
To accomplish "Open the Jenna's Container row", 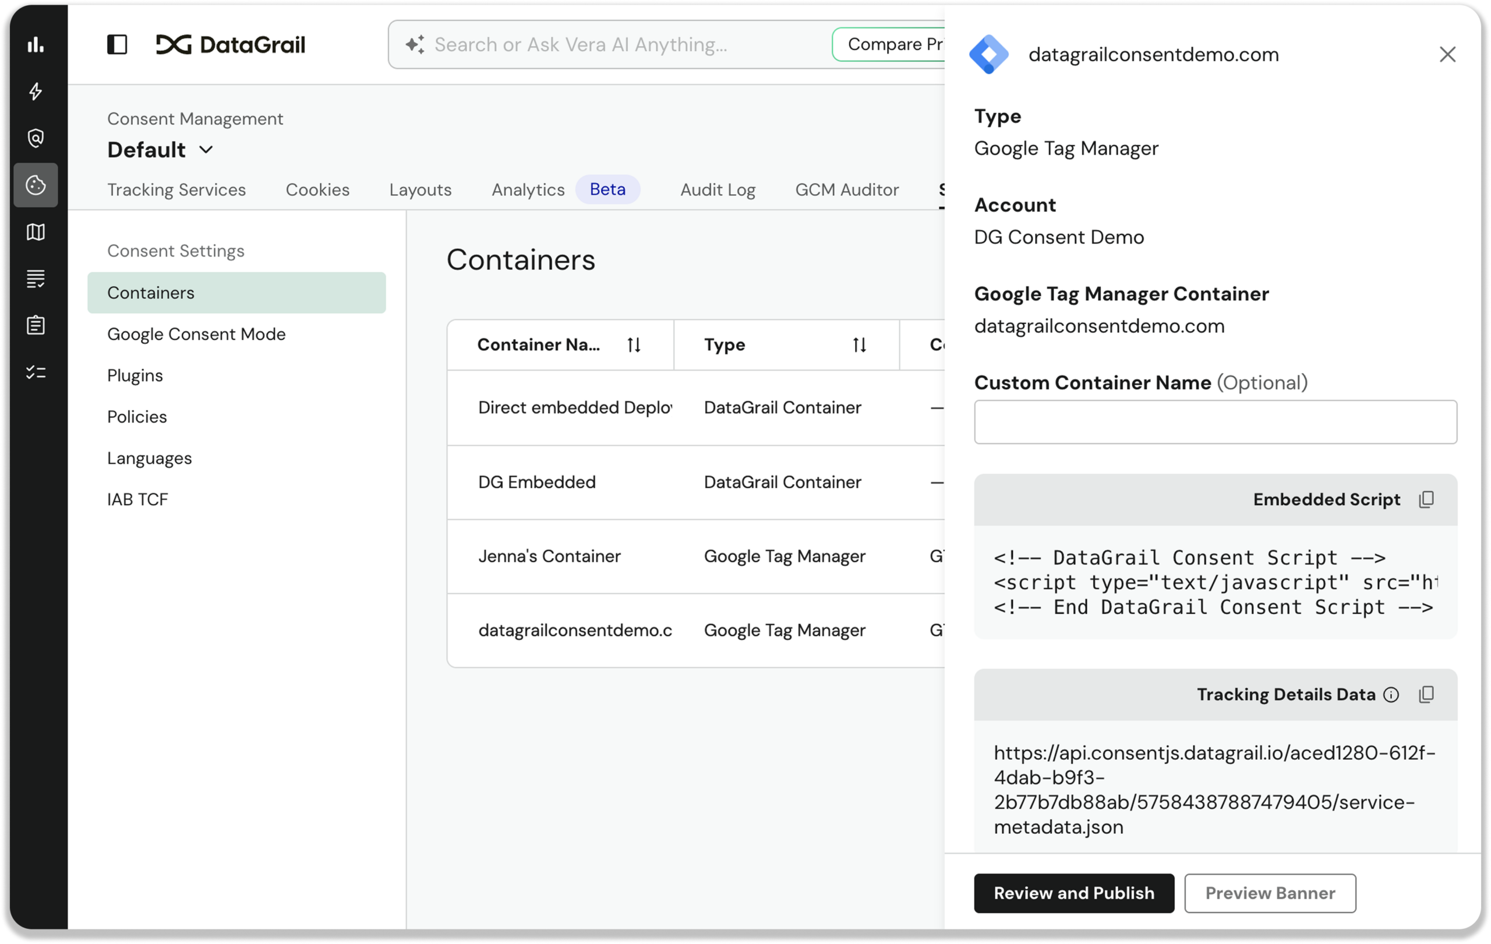I will 695,556.
